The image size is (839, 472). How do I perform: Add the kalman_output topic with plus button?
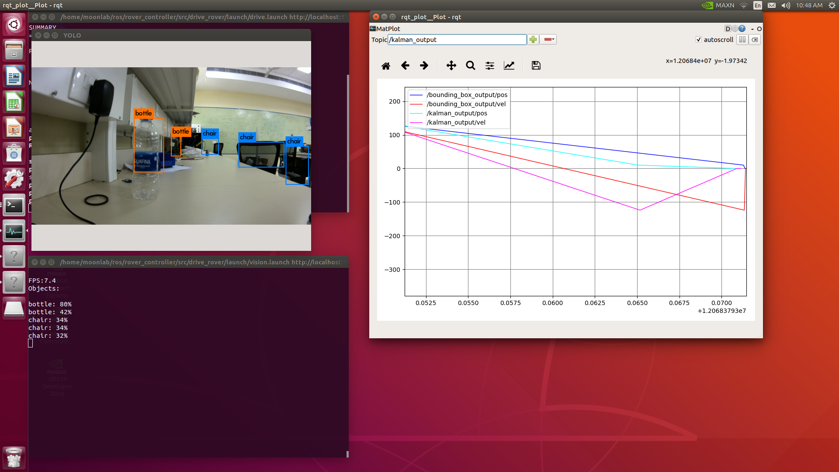(533, 40)
